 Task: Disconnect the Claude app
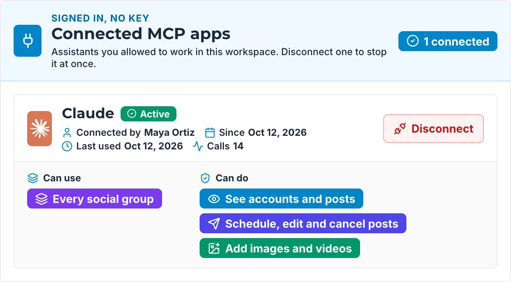tap(434, 129)
